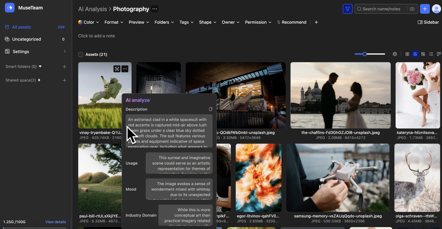Toggle the Recommend sort option
Viewport: 442px width, 229px height.
(x=291, y=22)
